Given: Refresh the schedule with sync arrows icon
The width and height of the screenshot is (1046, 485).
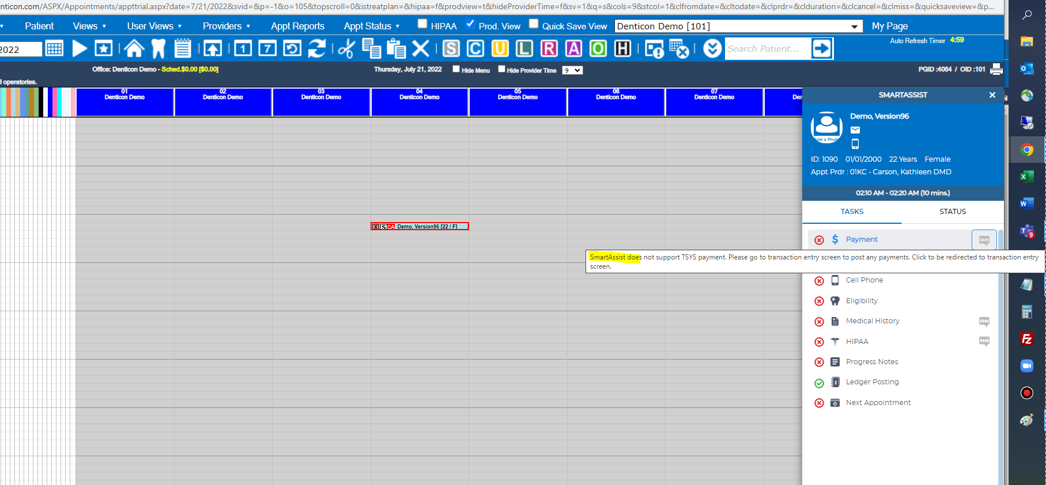Looking at the screenshot, I should (x=316, y=49).
